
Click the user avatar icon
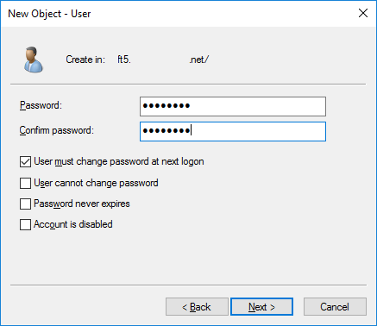[34, 60]
